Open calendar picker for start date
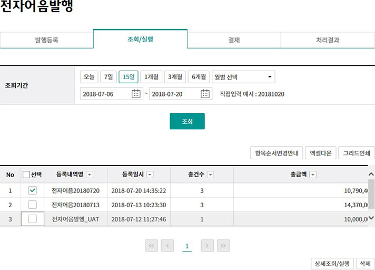Viewport: 375px width, 270px height. (x=136, y=94)
